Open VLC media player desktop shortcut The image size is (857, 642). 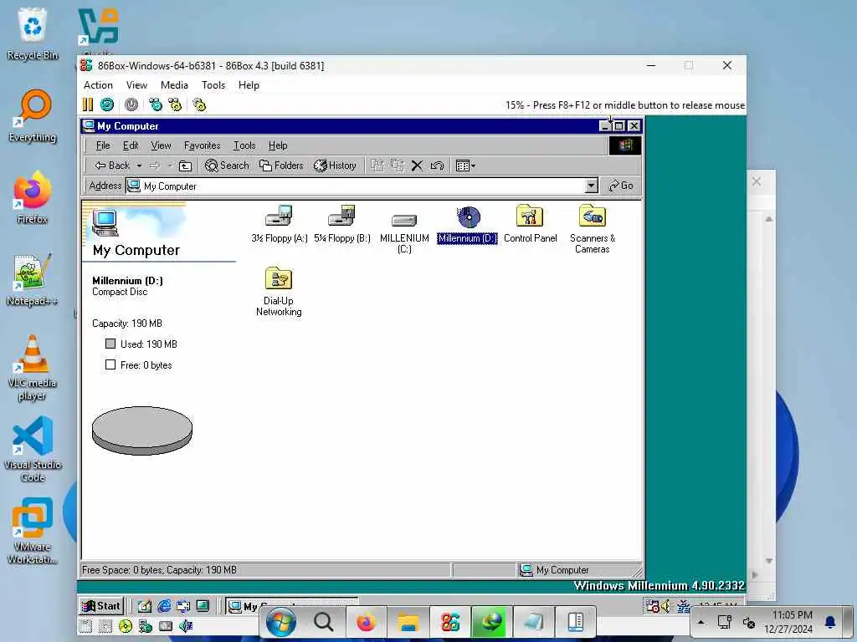click(x=33, y=367)
